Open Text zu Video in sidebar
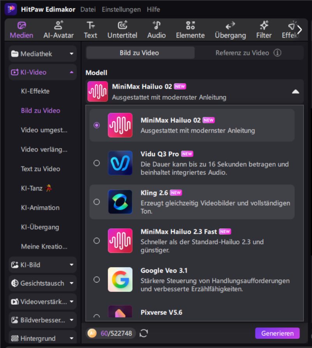The image size is (312, 348). click(x=41, y=169)
